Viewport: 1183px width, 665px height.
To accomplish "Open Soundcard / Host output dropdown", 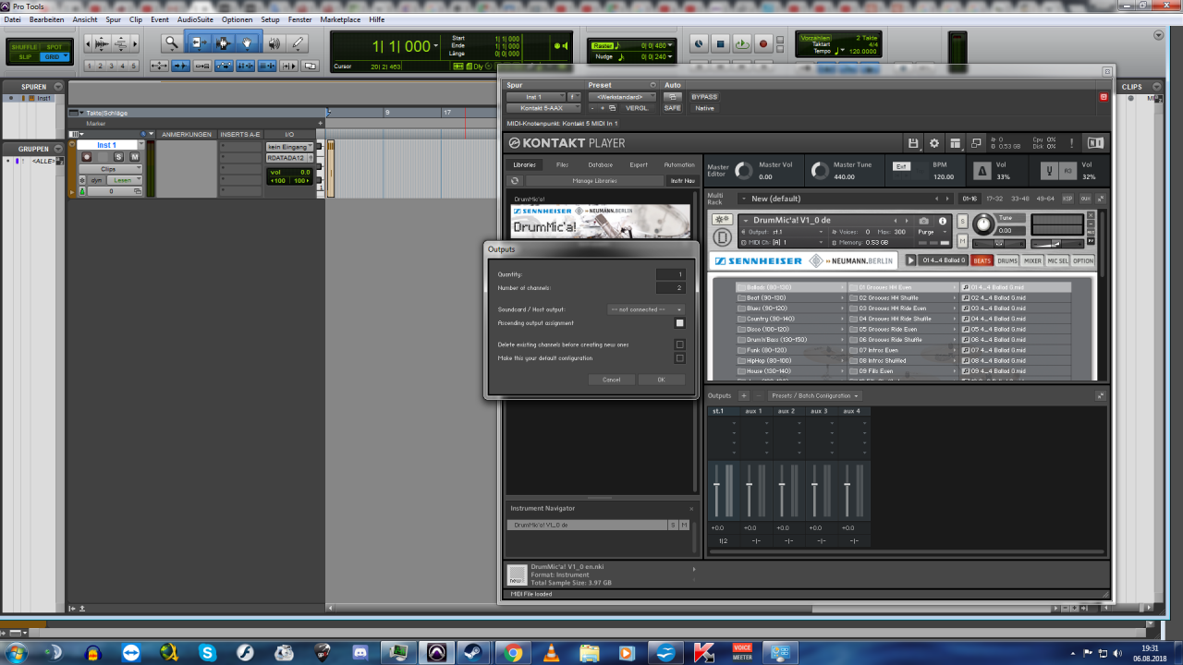I will coord(646,309).
